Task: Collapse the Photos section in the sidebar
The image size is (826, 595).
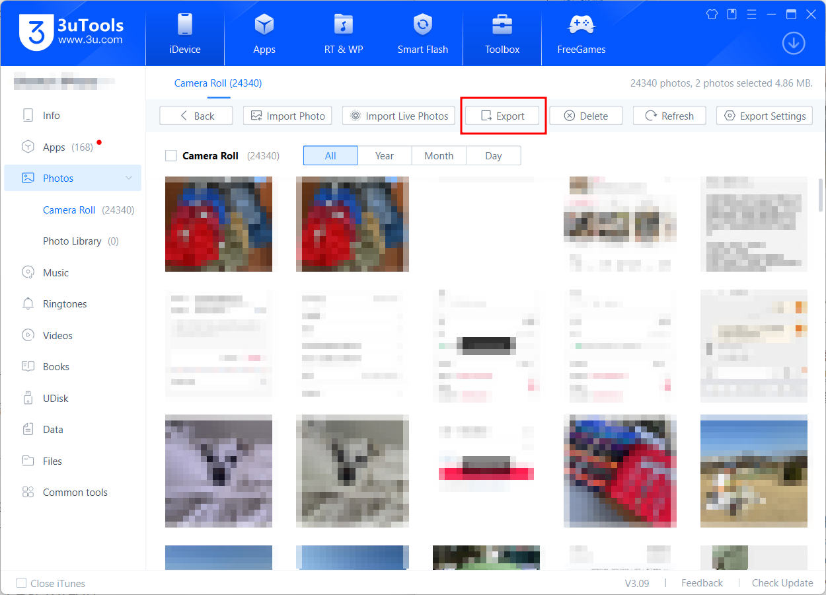Action: 130,178
